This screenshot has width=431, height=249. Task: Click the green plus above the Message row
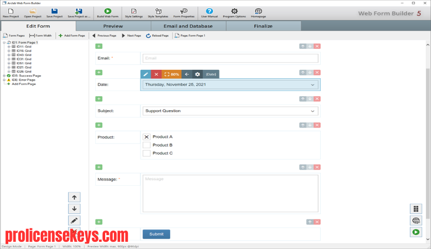point(99,167)
